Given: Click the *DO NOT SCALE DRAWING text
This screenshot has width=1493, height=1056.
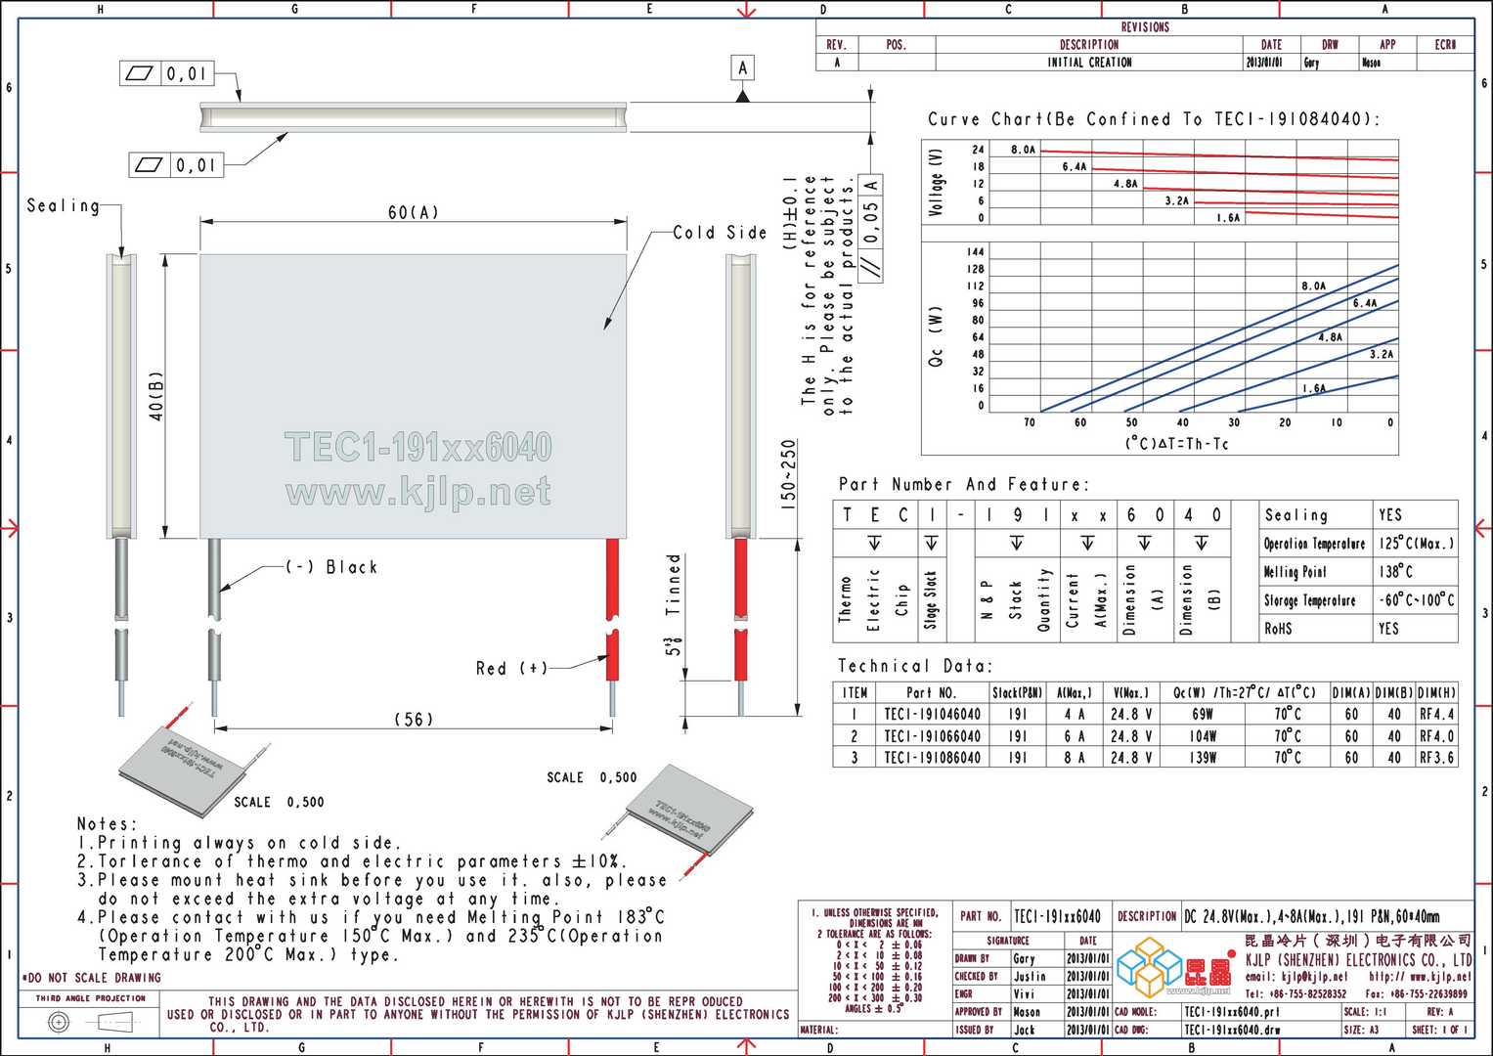Looking at the screenshot, I should coord(91,978).
